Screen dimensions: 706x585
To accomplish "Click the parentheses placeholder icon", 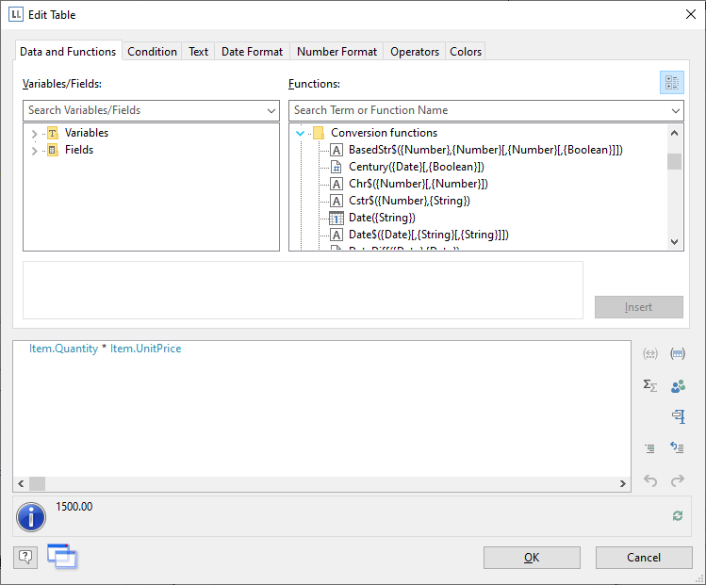I will 649,354.
